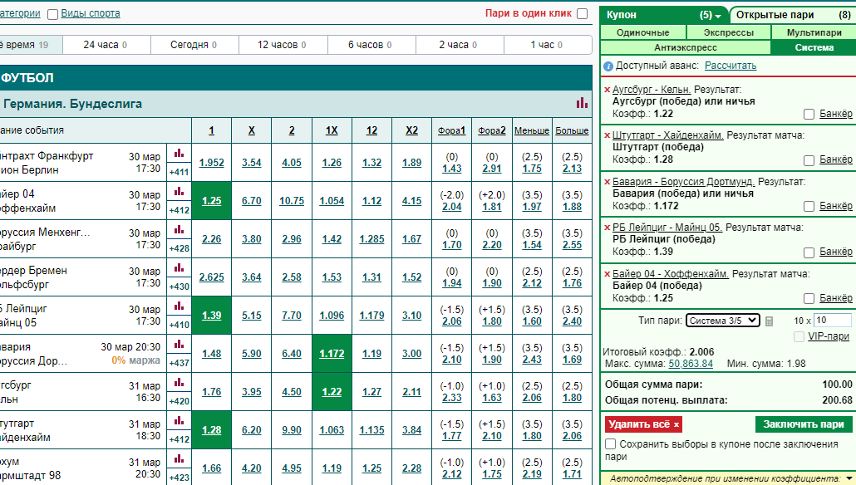Remove Augsburg - Köln bet with red cross

pyautogui.click(x=607, y=90)
